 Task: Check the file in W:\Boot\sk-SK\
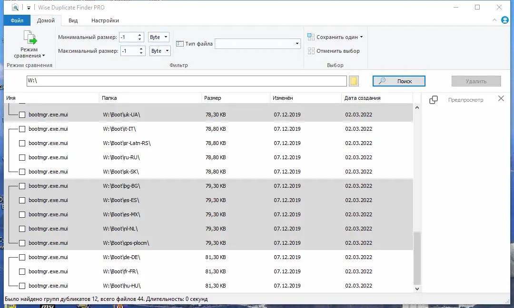click(x=22, y=172)
